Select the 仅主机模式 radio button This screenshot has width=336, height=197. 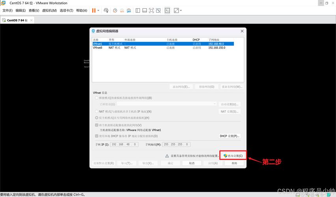[97, 118]
